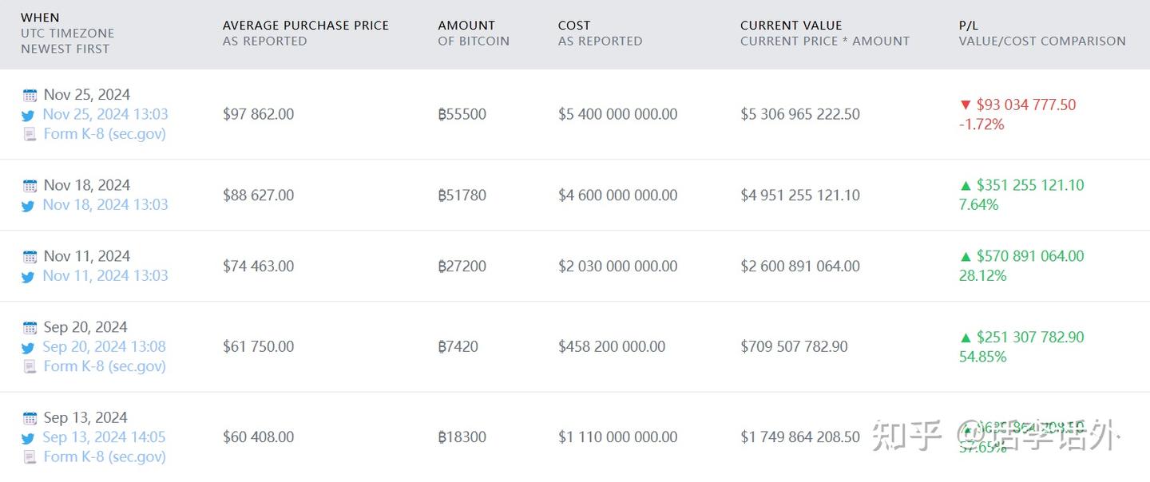Viewport: 1150px width, 482px height.
Task: Click the calendar icon beside Nov 18, 2024
Action: [x=30, y=186]
